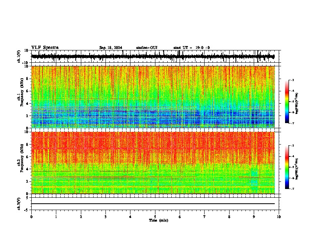Click the "8" kHz tick of ch.2 spectrogram
This screenshot has width=314, height=243.
27,145
